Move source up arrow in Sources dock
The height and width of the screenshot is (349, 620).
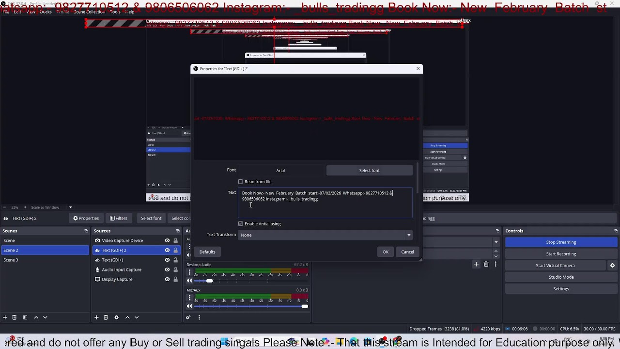pyautogui.click(x=127, y=317)
